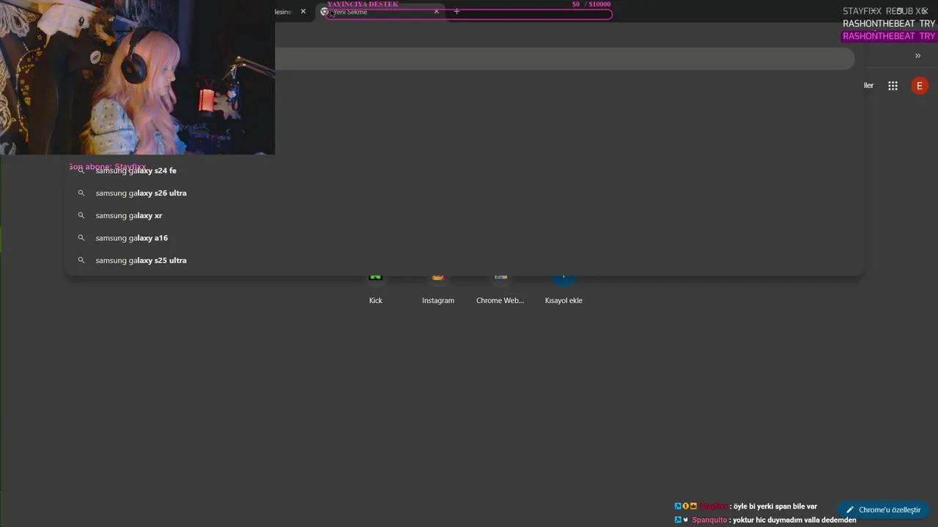Select suggestion samsung galaxy s26 ultra

pyautogui.click(x=464, y=193)
